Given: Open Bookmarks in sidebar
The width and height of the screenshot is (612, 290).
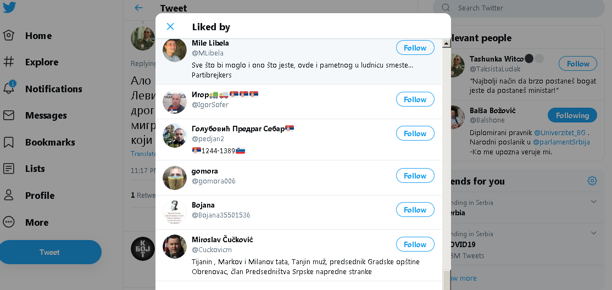Looking at the screenshot, I should (49, 142).
